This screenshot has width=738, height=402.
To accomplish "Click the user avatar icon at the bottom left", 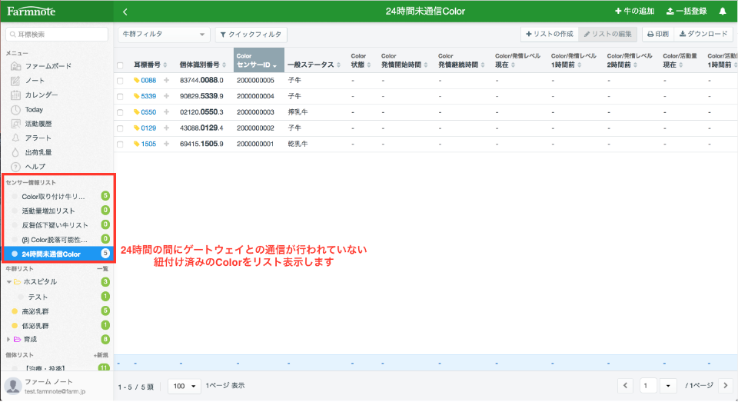I will (13, 386).
